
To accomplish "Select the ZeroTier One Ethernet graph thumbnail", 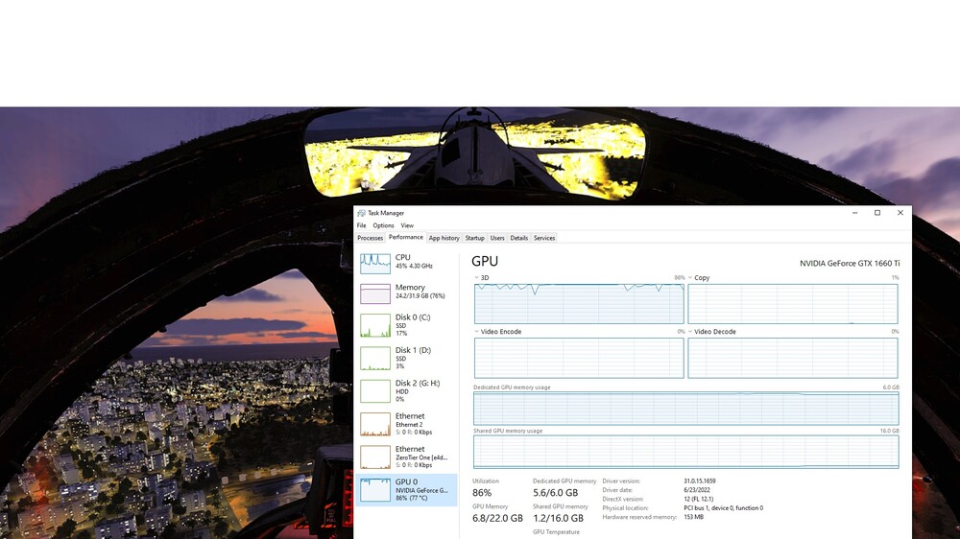I will (x=375, y=457).
